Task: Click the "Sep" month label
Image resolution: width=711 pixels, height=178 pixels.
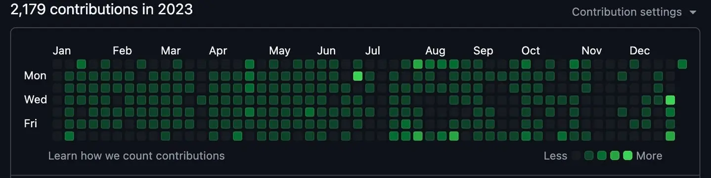Action: [483, 51]
